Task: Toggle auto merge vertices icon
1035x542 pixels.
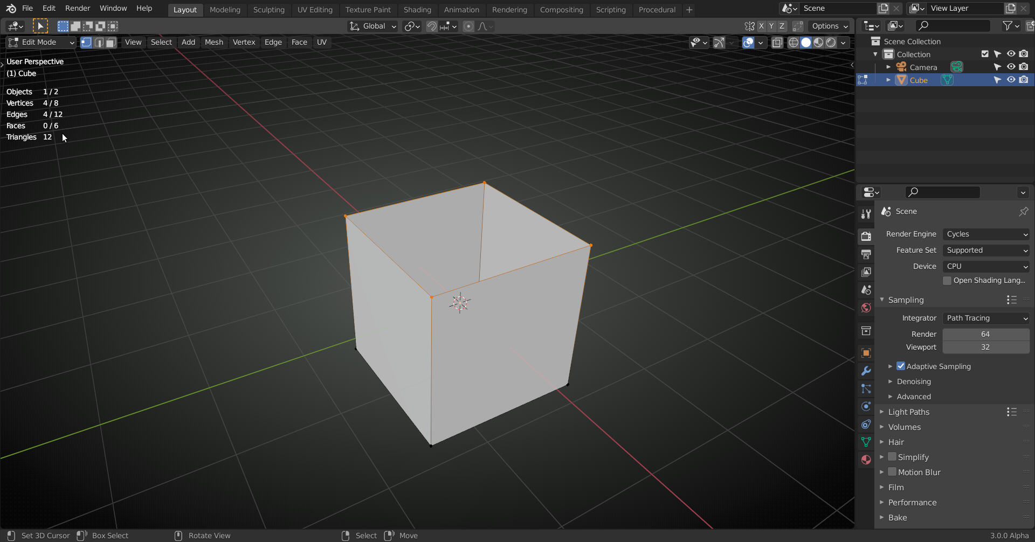Action: tap(798, 26)
